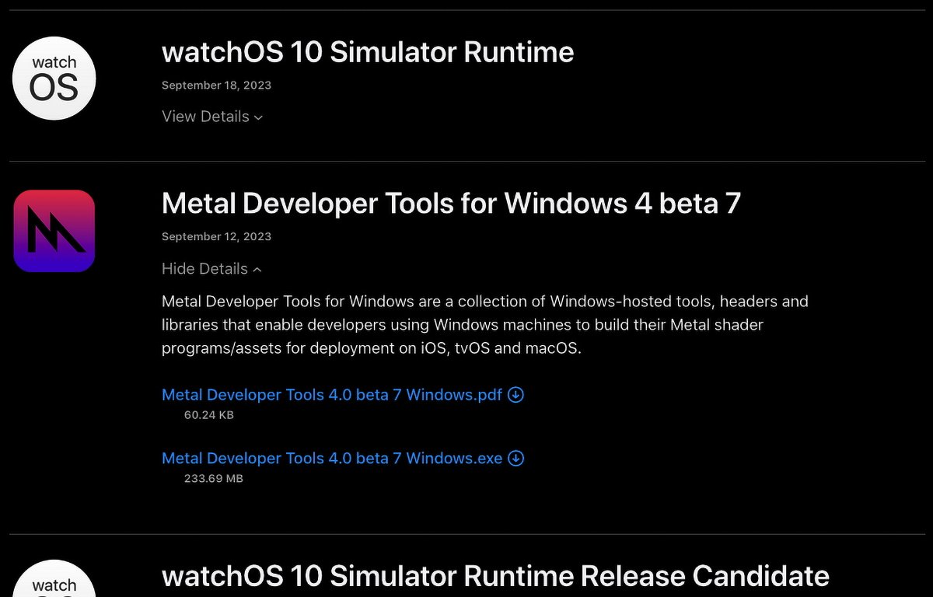This screenshot has height=597, width=933.
Task: Click the gradient M logo for Metal tools
Action: point(54,230)
